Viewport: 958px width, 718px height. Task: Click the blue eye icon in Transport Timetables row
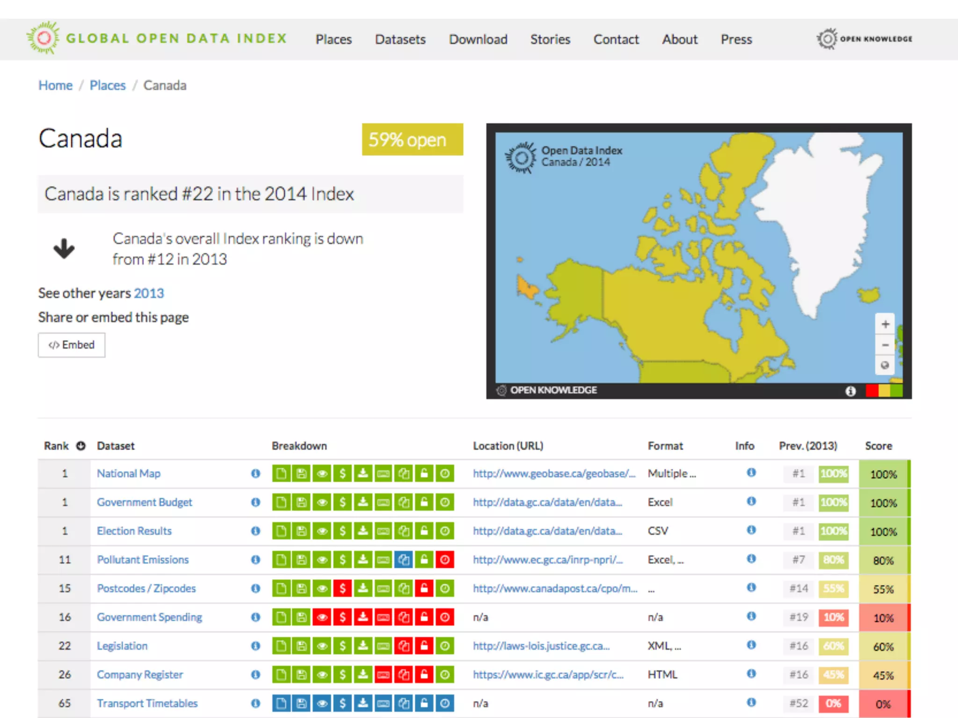click(x=322, y=703)
